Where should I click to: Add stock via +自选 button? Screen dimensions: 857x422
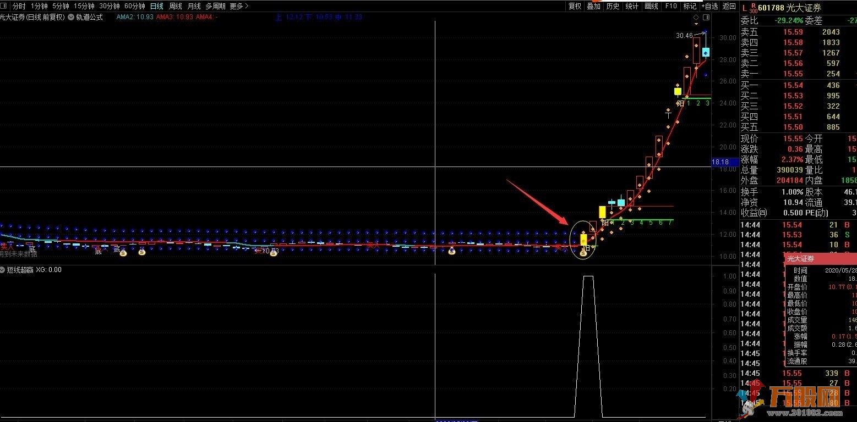(709, 6)
